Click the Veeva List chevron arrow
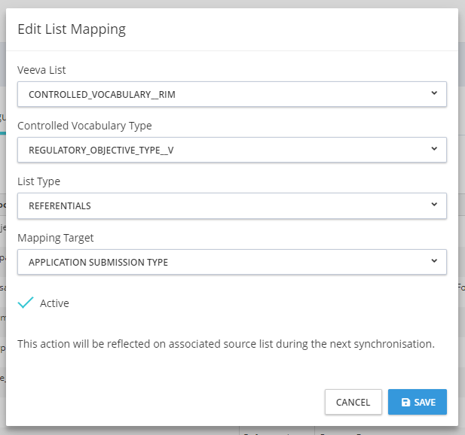 pyautogui.click(x=433, y=93)
